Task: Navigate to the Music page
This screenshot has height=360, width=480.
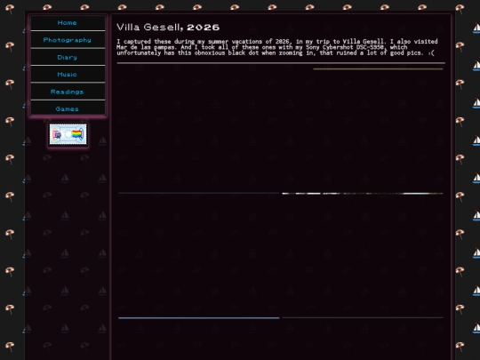Action: point(68,75)
